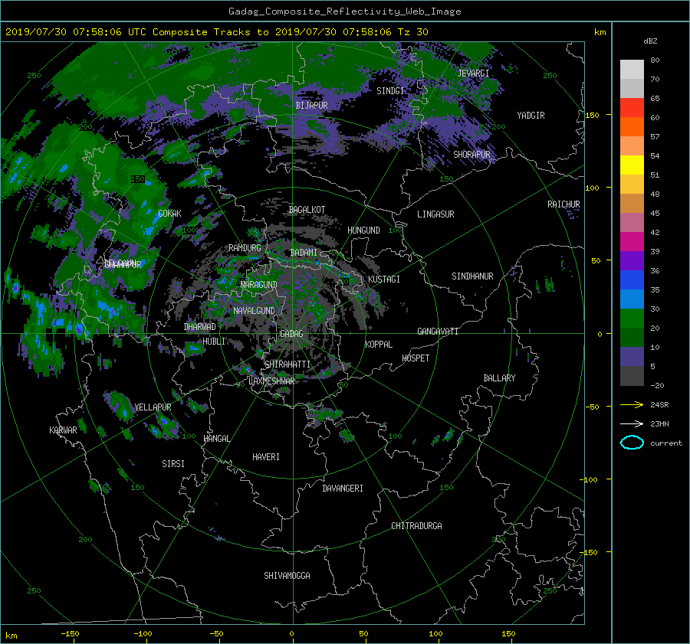Click the GANGAVATI city label
Screen dimensions: 690x644
click(x=438, y=332)
